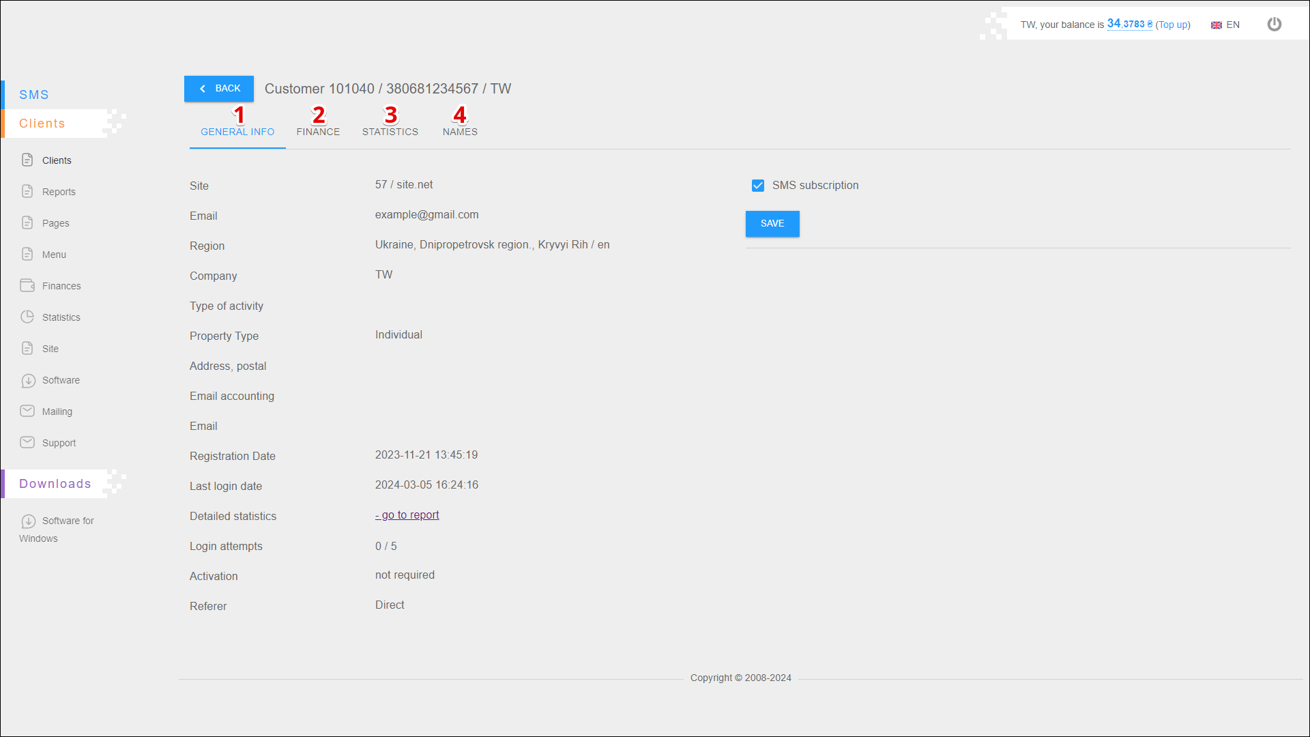Screen dimensions: 1310x737
Task: Uncheck the SMS subscription checkbox
Action: click(757, 186)
